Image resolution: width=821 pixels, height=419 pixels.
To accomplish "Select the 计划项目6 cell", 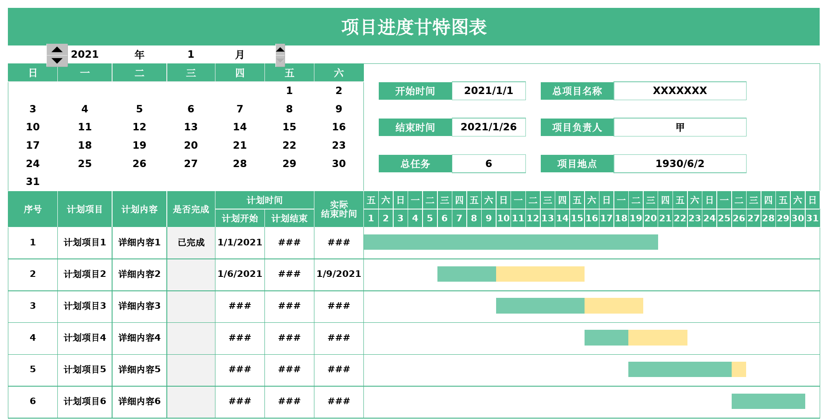I will (x=85, y=401).
